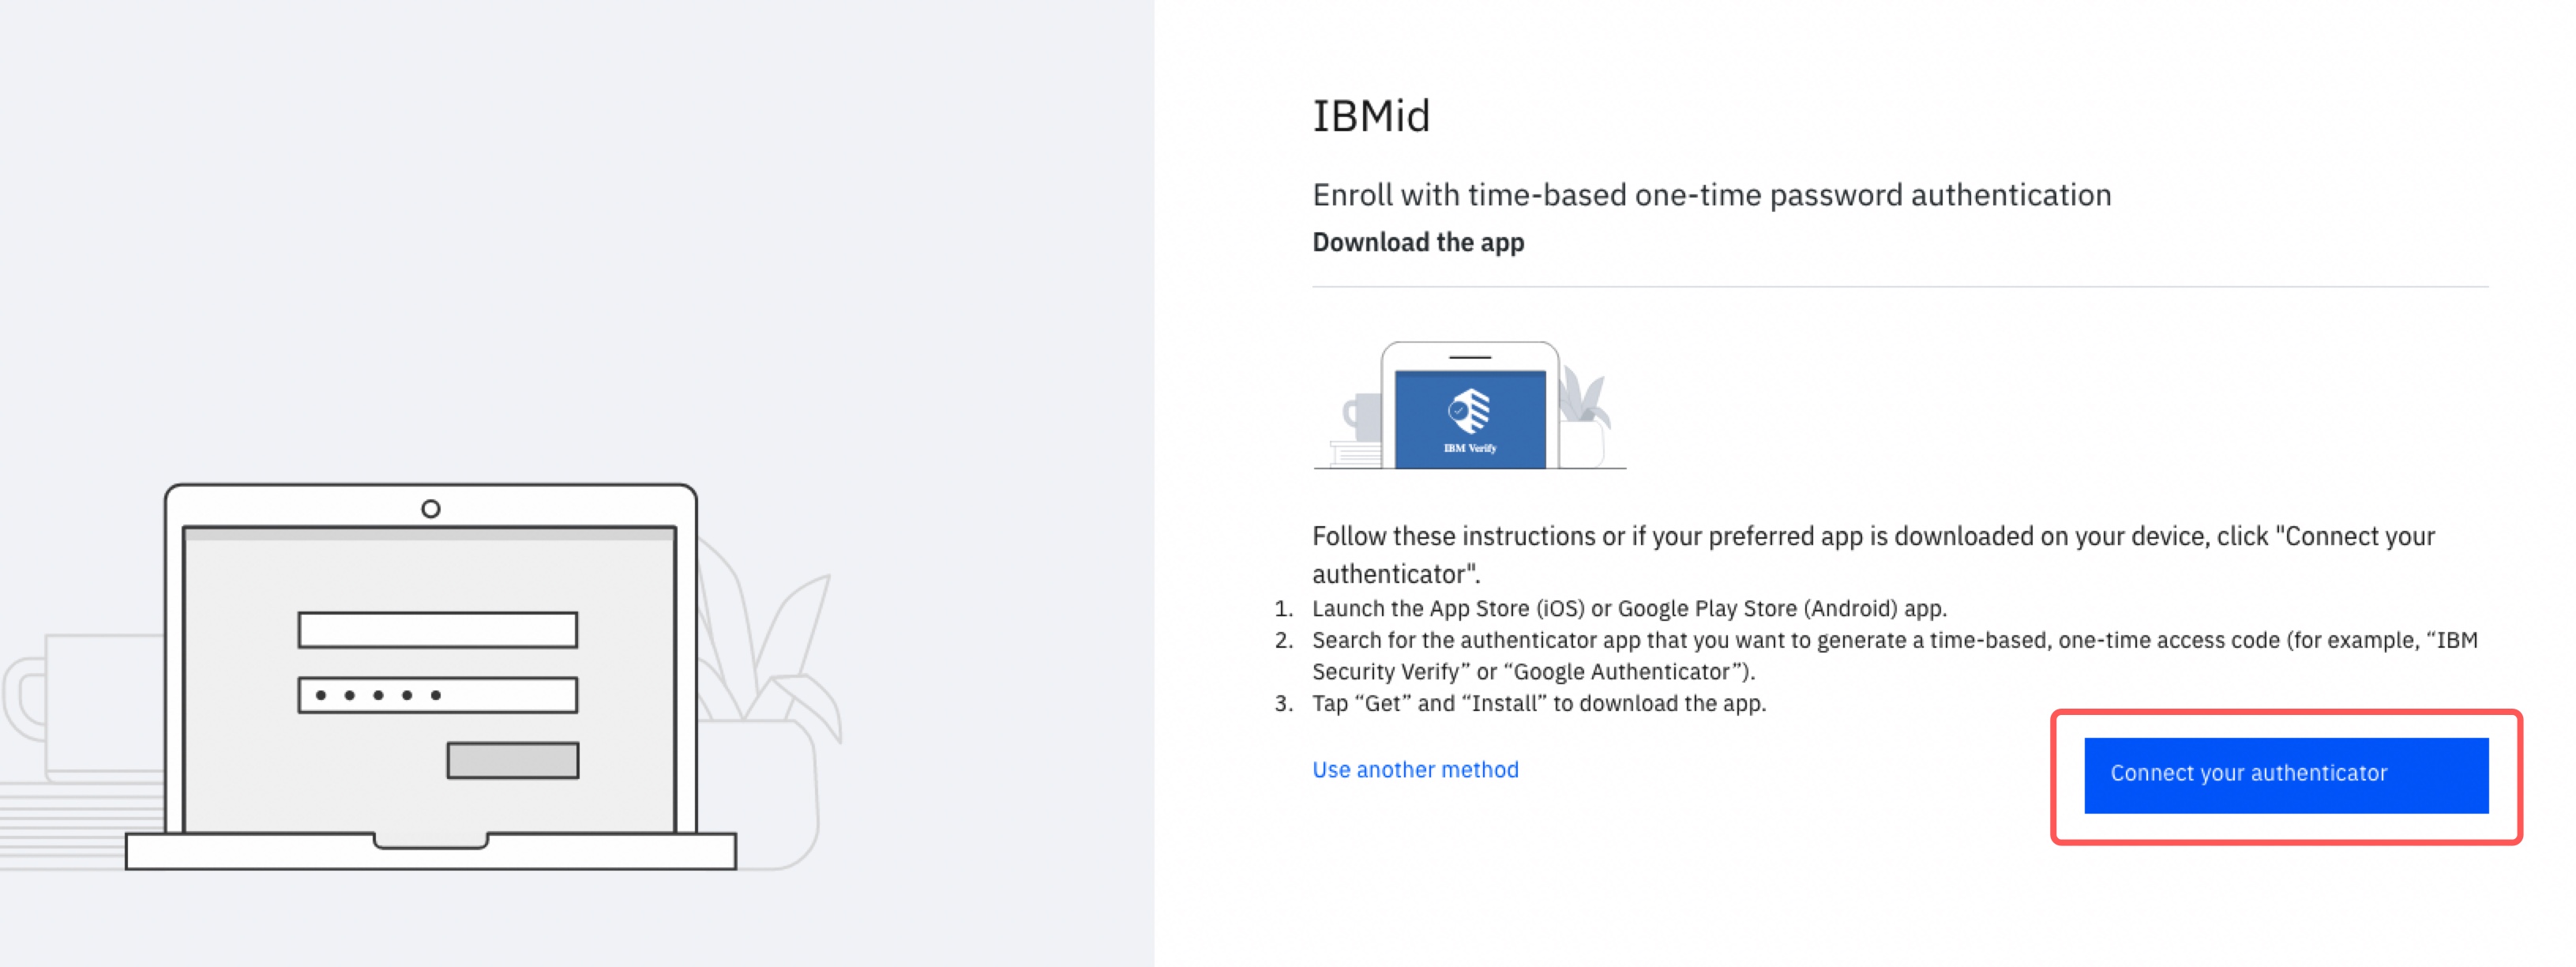Click the potted plant illustration behind the laptop

click(x=770, y=700)
